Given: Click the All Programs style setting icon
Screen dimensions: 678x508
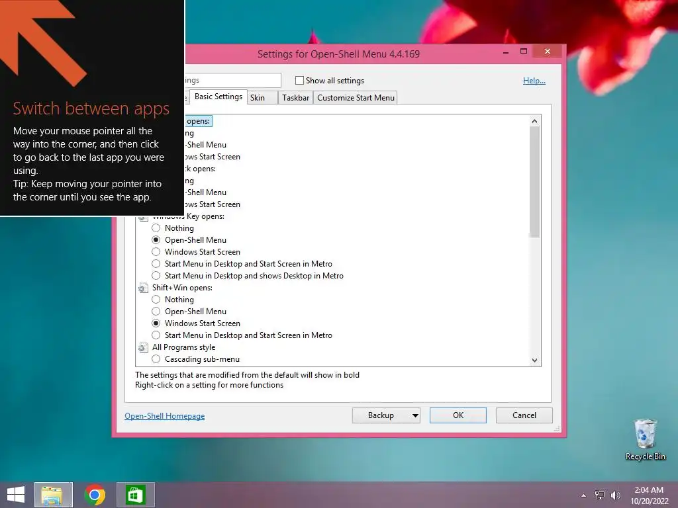Looking at the screenshot, I should pyautogui.click(x=143, y=348).
